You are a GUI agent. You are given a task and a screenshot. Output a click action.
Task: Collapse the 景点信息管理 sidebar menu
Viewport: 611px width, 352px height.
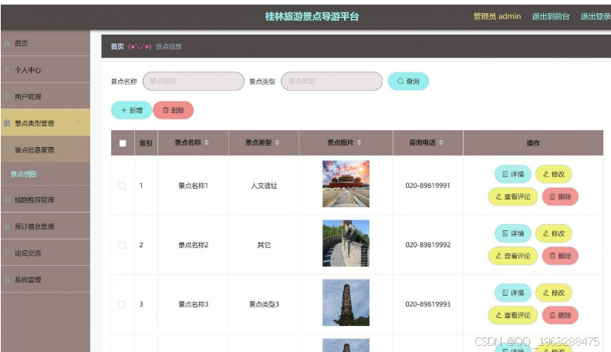46,149
